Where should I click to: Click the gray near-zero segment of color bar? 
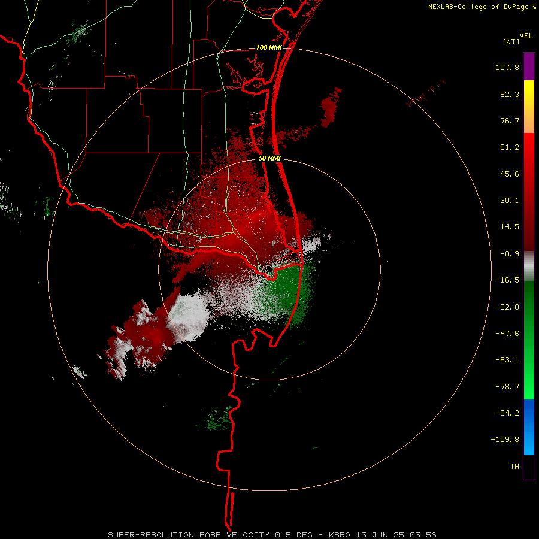click(x=529, y=267)
